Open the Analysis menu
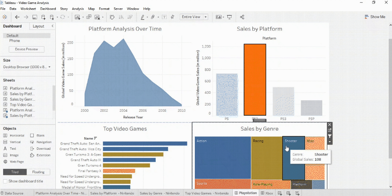392x196 pixels. [78, 9]
